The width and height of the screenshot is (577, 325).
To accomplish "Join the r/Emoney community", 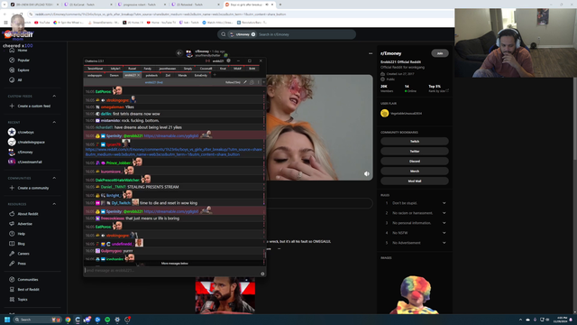I will (440, 53).
